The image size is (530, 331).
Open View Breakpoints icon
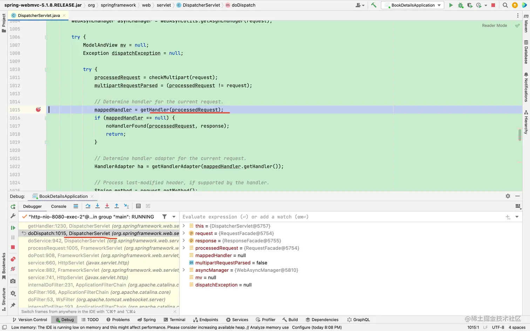pos(13,259)
